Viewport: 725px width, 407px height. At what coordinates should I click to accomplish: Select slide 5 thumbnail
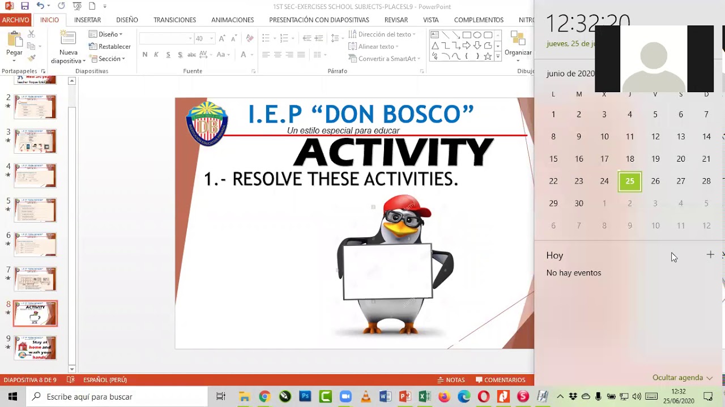(x=35, y=210)
